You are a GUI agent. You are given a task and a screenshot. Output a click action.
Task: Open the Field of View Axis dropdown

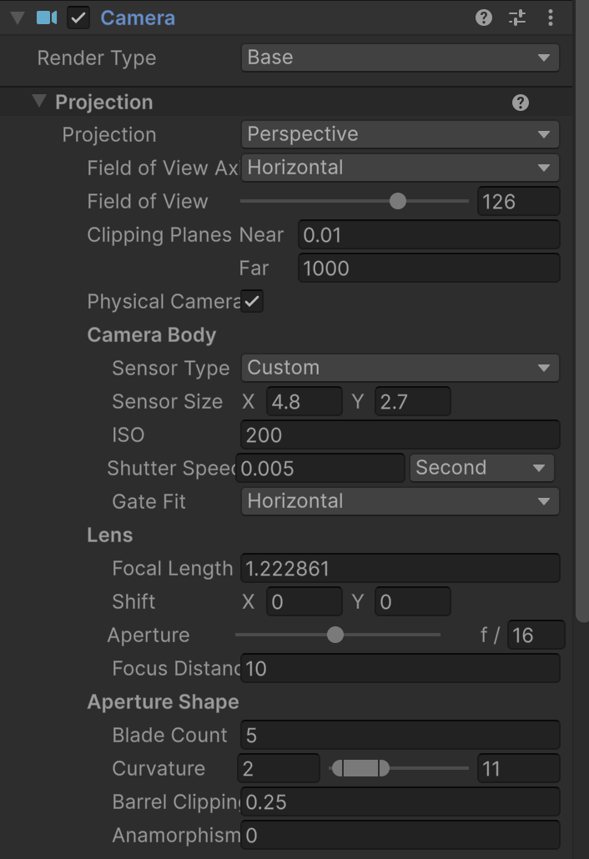[x=400, y=168]
